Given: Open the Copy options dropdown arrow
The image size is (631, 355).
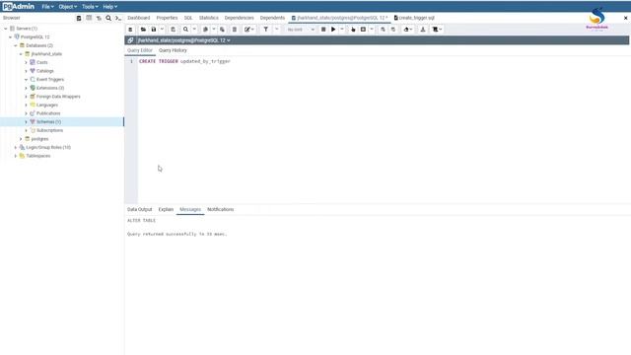Looking at the screenshot, I should point(214,30).
